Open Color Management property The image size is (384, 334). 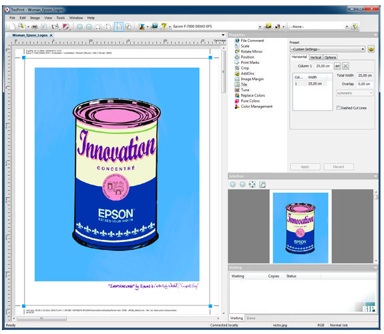point(256,107)
